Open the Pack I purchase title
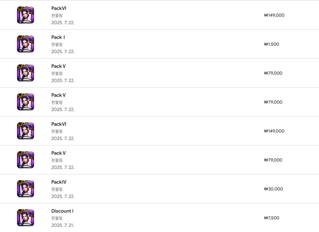Viewport: 319px width, 232px height. (x=58, y=37)
